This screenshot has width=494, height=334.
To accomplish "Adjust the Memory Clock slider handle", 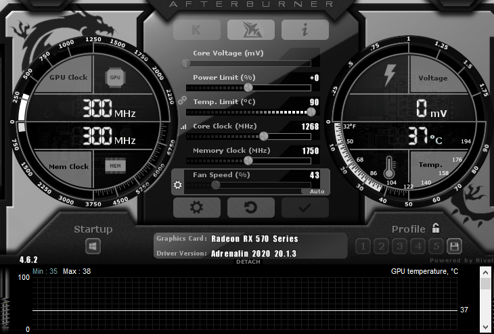I will point(248,160).
